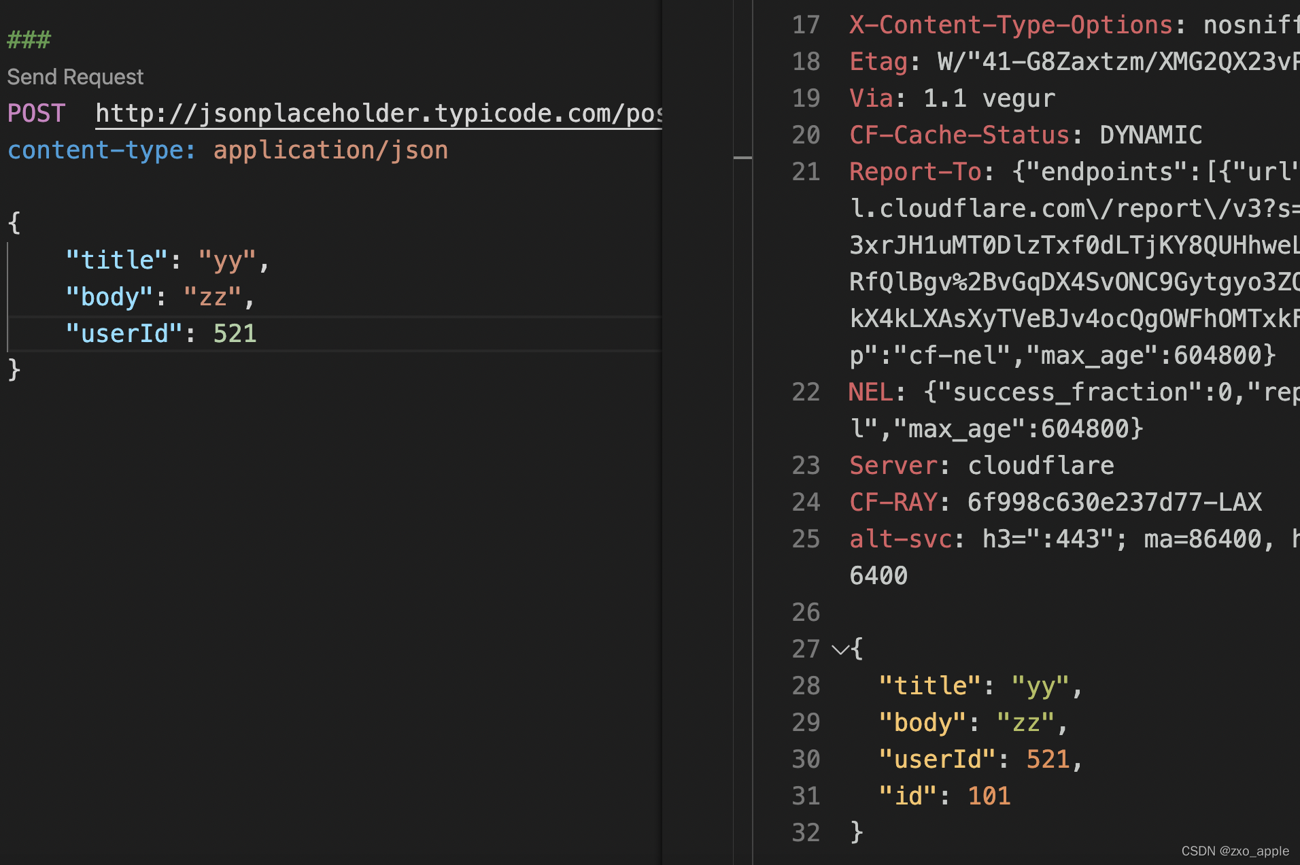1300x865 pixels.
Task: Click the CF-Cache-Status response header
Action: coord(959,135)
